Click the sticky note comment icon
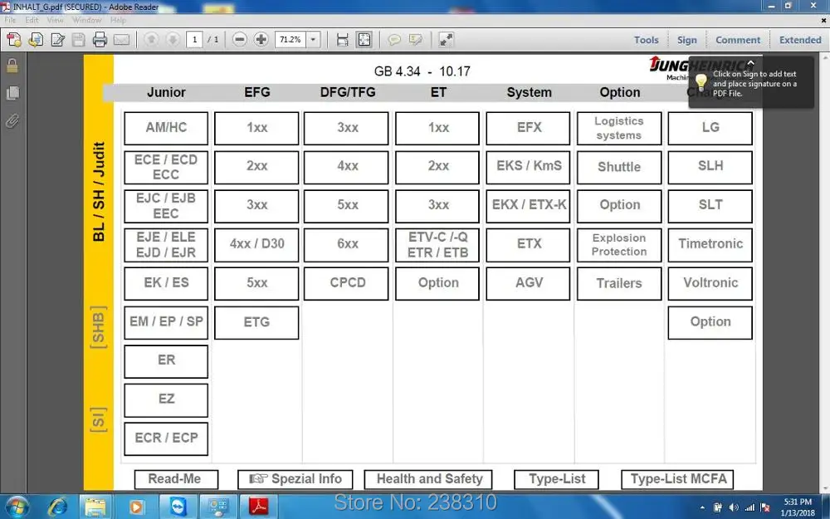 tap(393, 40)
